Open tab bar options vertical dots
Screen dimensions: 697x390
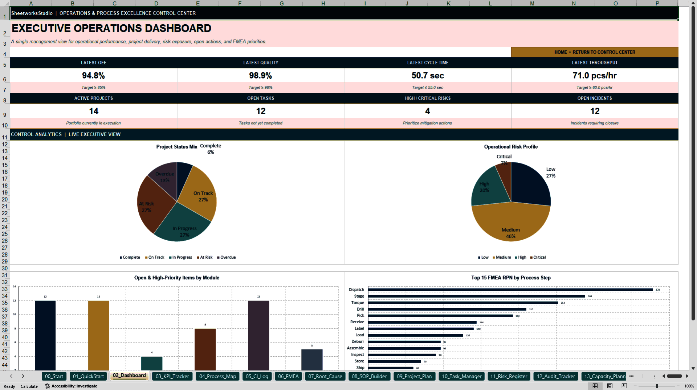click(x=655, y=376)
